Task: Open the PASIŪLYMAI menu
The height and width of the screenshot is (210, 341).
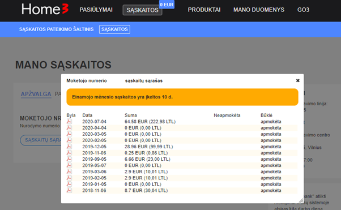Action: pos(96,10)
